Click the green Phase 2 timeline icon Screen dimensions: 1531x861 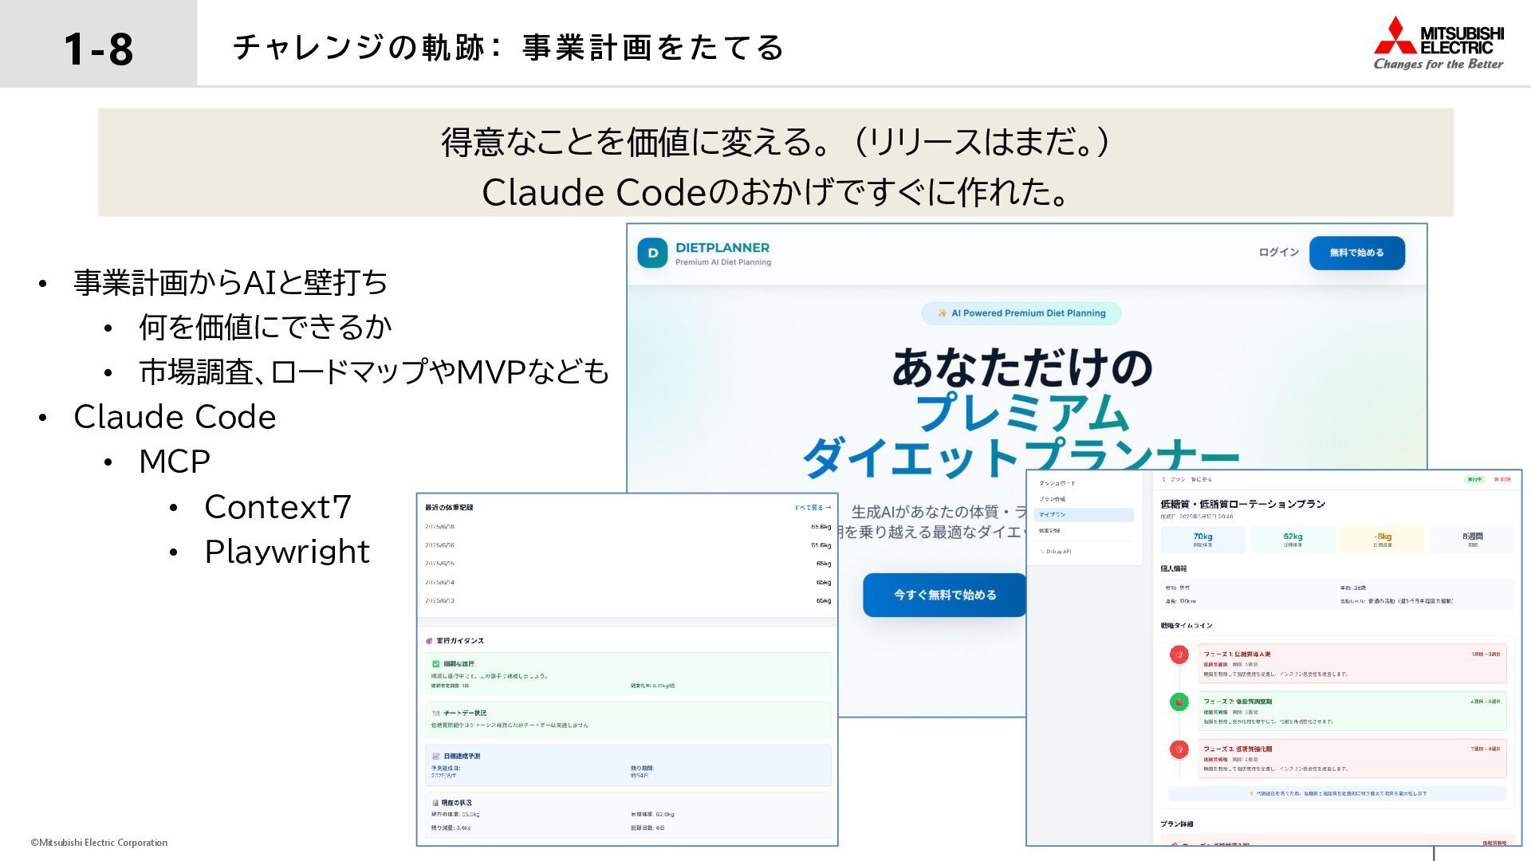point(1179,702)
